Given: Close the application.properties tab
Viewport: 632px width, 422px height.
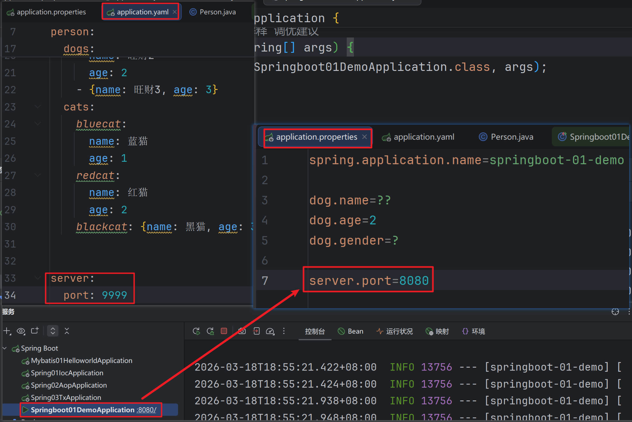Looking at the screenshot, I should pos(365,137).
